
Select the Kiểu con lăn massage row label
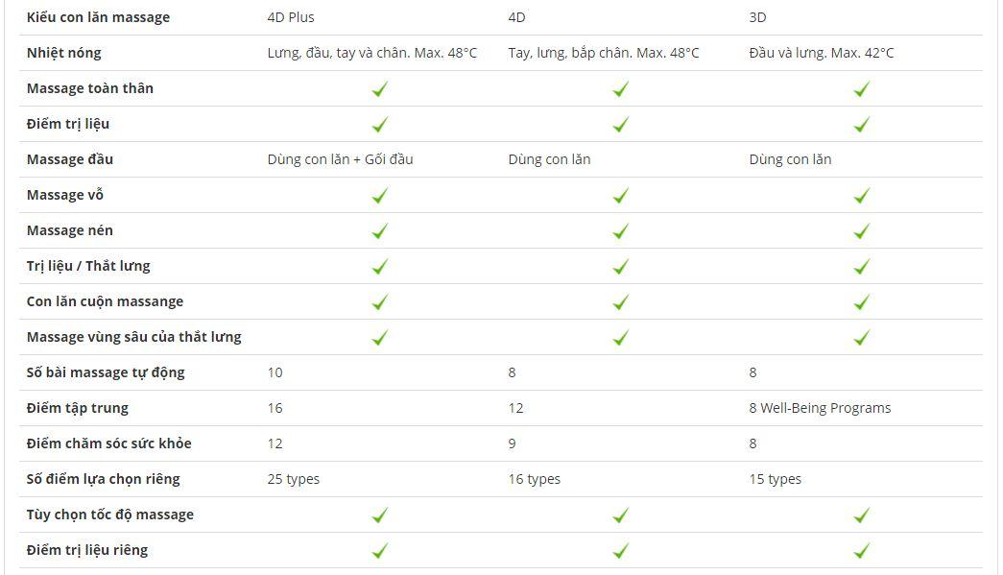click(98, 17)
